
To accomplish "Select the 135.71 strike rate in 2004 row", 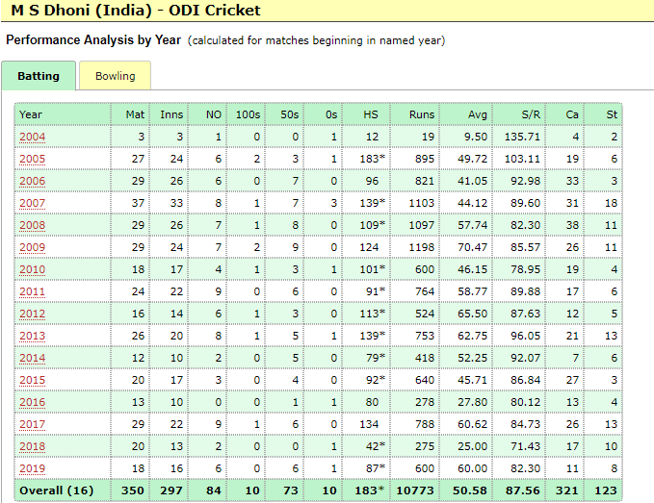I will (x=522, y=137).
